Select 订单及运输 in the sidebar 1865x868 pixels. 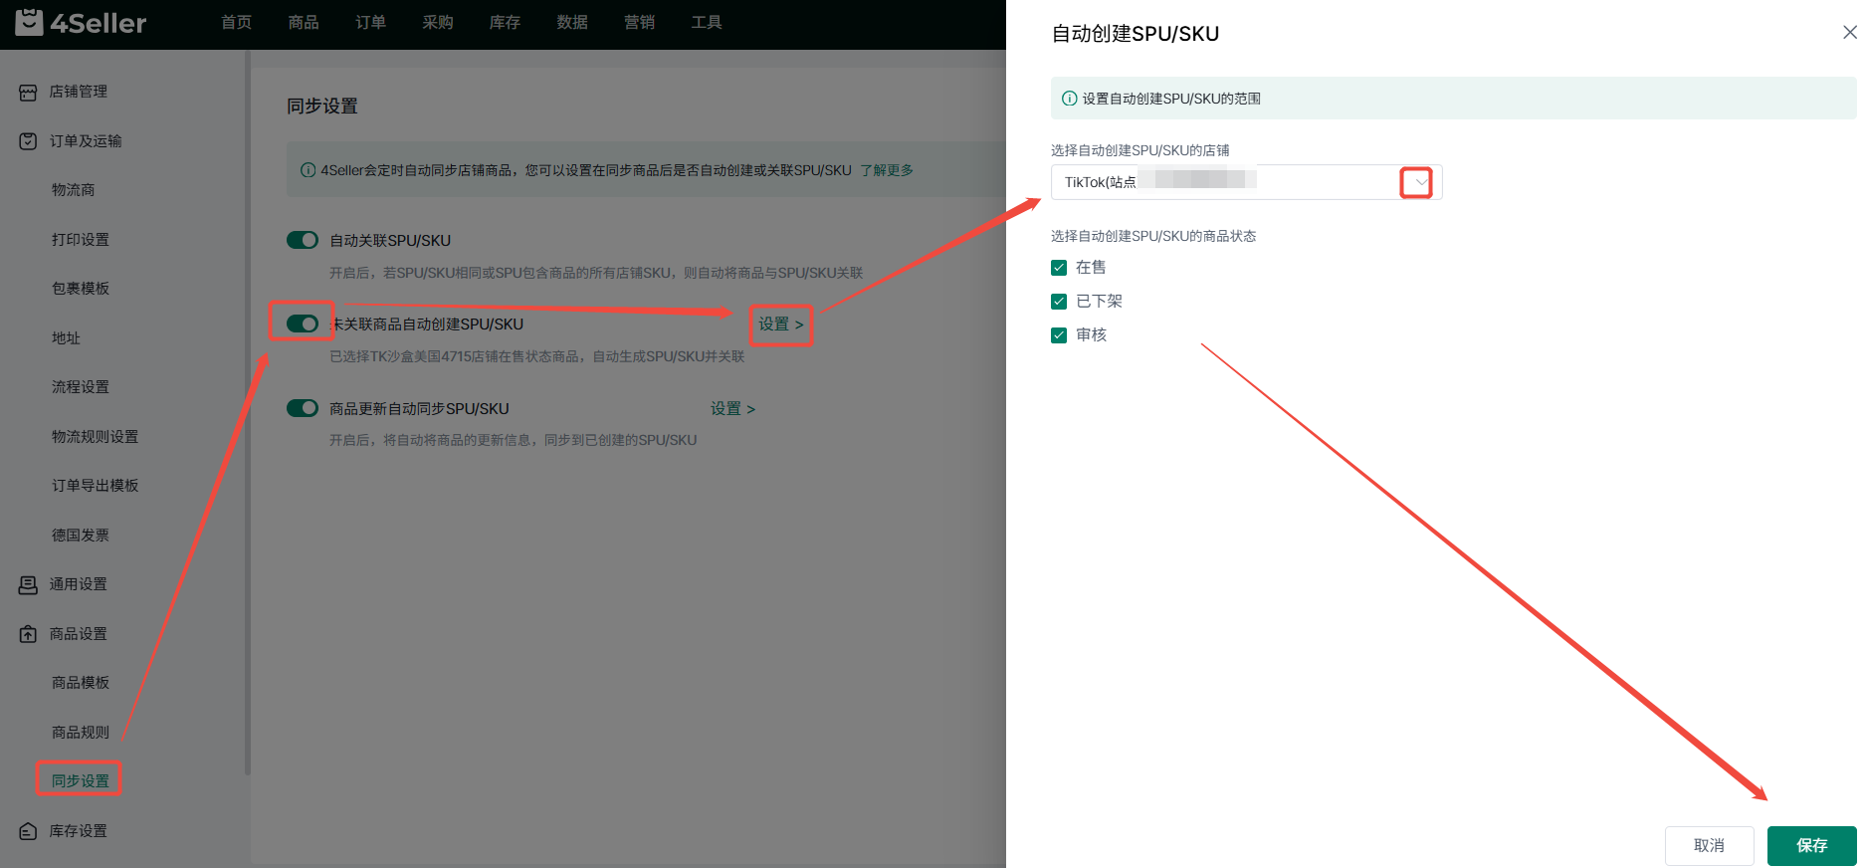pos(86,141)
